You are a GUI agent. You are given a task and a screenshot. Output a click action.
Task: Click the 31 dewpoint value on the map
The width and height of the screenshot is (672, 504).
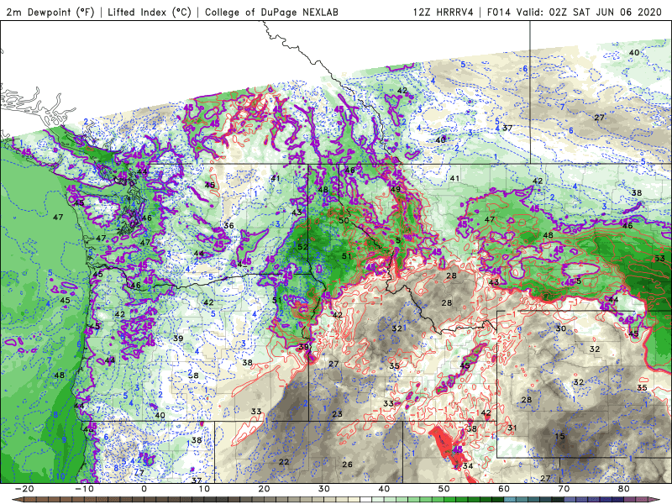point(512,428)
